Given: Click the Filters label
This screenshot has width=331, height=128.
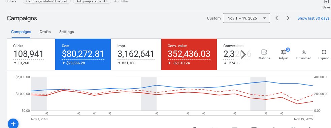Looking at the screenshot, I should click(11, 1).
